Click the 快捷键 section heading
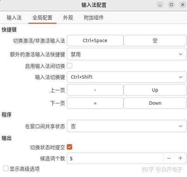 9,30
